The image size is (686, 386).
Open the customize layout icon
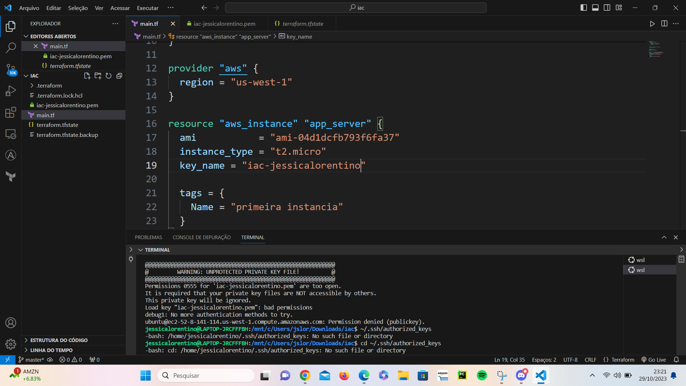619,8
